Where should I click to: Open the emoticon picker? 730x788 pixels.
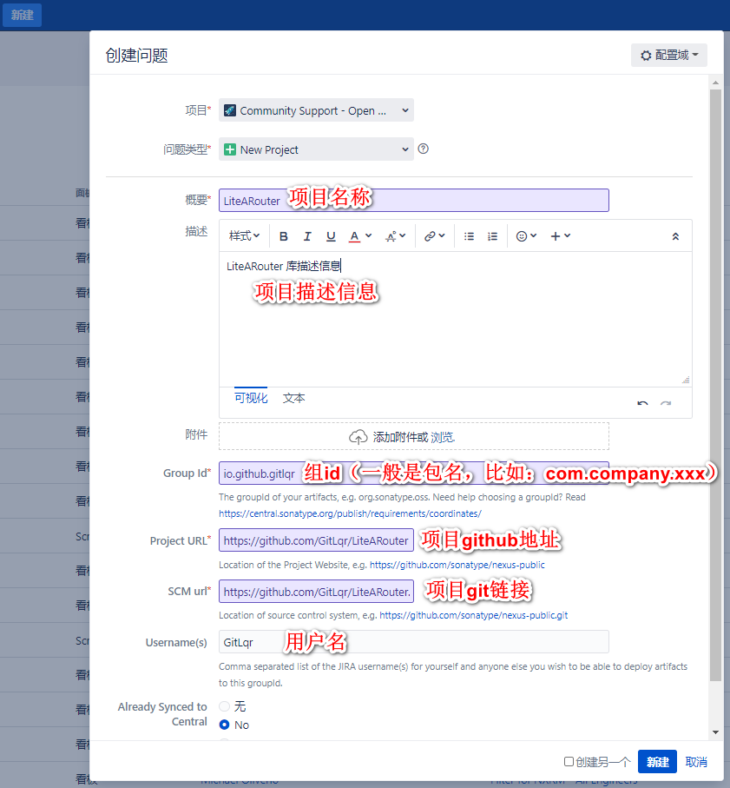pyautogui.click(x=526, y=236)
